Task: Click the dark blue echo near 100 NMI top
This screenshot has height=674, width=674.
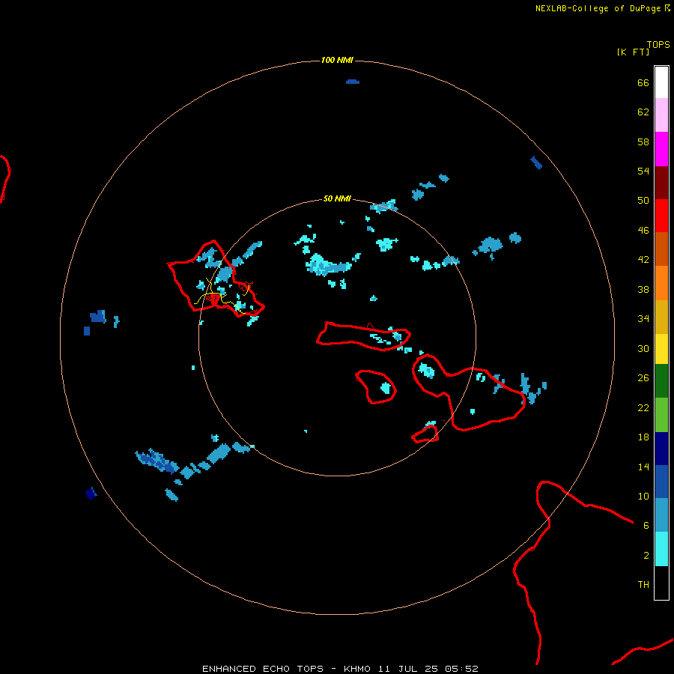Action: point(353,82)
